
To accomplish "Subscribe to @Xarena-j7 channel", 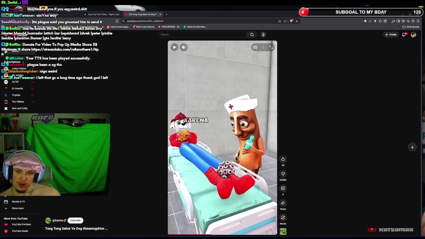I will 75,220.
